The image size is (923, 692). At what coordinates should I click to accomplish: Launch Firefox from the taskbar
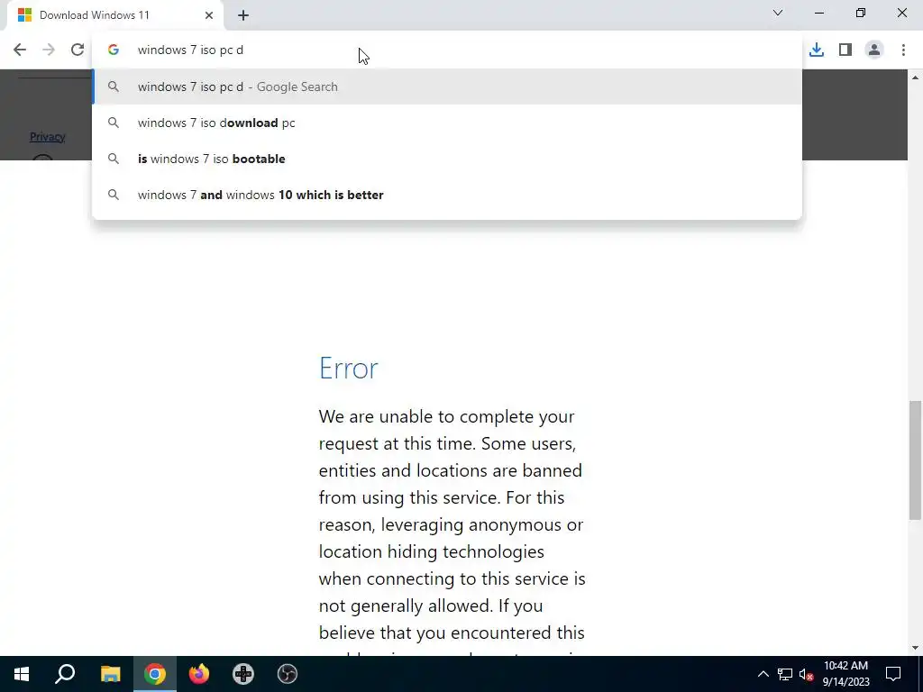pyautogui.click(x=199, y=674)
